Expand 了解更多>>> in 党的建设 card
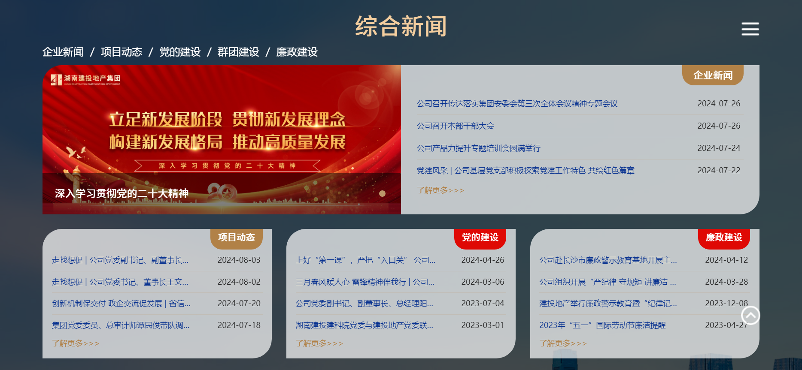802x370 pixels. tap(319, 343)
